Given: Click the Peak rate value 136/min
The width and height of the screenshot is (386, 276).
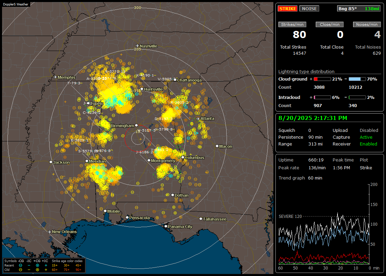Looking at the screenshot, I should tap(317, 168).
